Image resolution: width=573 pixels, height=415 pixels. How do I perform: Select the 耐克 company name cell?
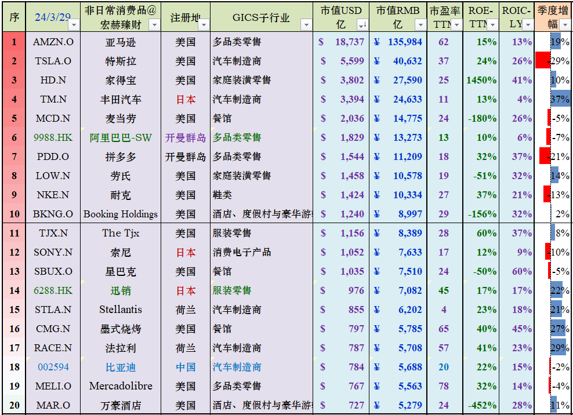121,195
